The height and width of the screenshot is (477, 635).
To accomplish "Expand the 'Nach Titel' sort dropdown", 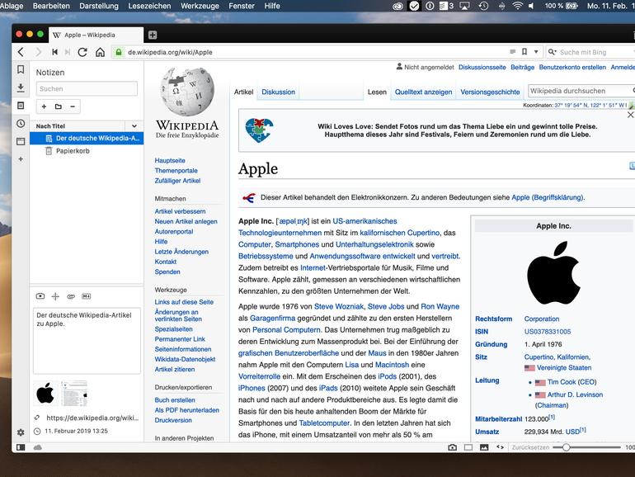I will click(x=134, y=126).
